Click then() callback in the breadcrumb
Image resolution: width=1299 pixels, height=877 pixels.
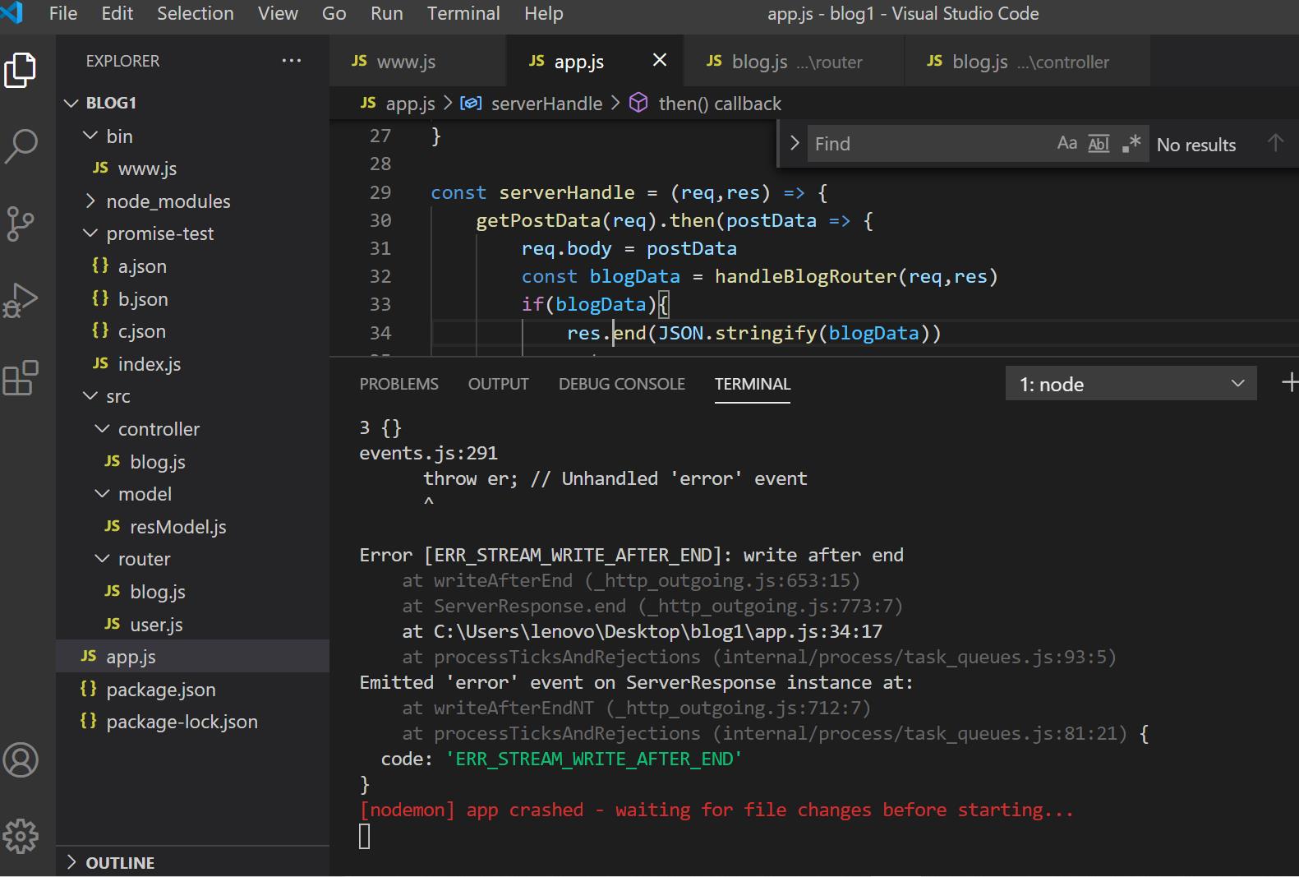(x=720, y=104)
